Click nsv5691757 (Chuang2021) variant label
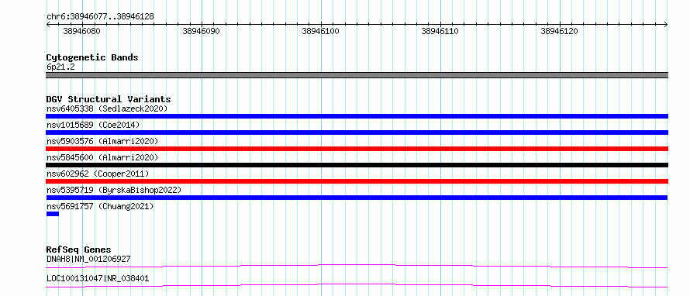Viewport: 690px width, 296px height. pyautogui.click(x=100, y=206)
